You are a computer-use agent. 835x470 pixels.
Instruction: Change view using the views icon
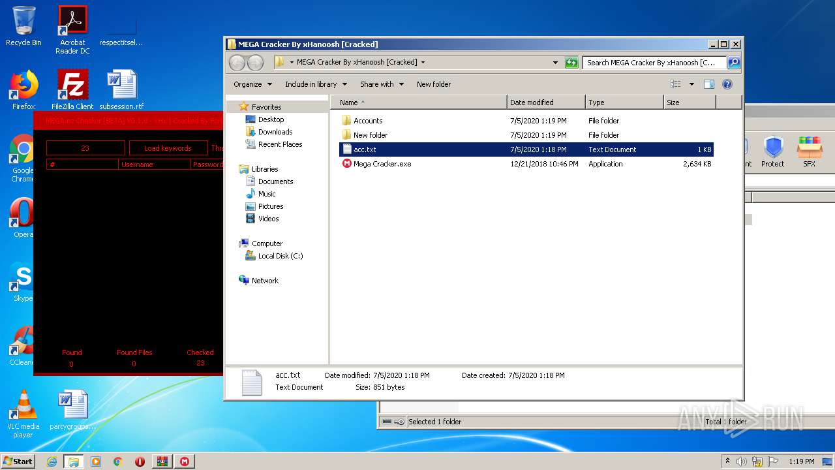point(676,84)
